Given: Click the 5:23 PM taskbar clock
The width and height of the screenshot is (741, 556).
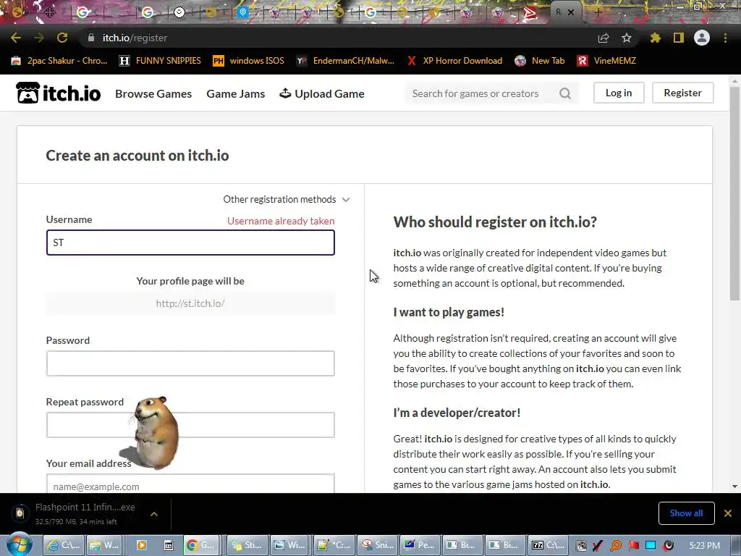Looking at the screenshot, I should tap(704, 546).
